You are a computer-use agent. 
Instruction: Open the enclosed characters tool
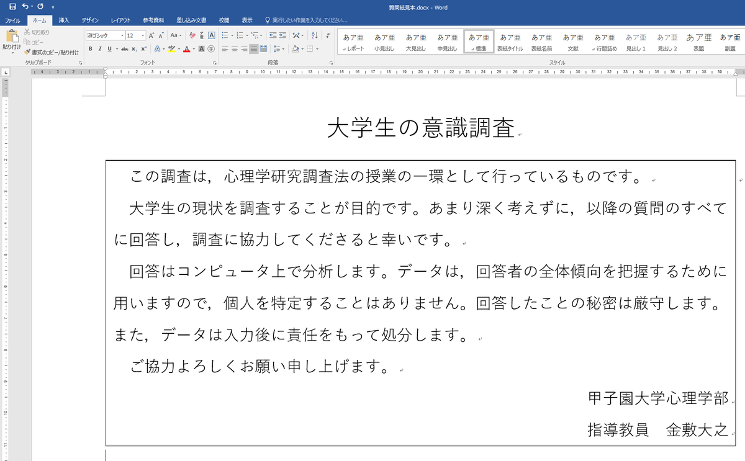tap(211, 48)
